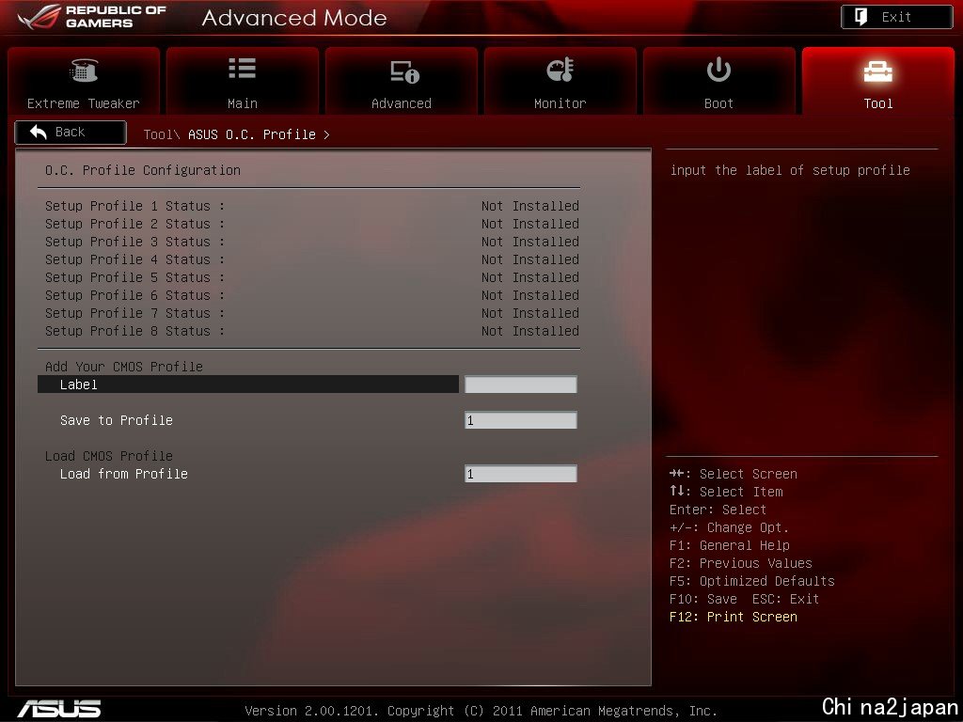The width and height of the screenshot is (963, 722).
Task: Click the Main list icon
Action: click(x=242, y=68)
